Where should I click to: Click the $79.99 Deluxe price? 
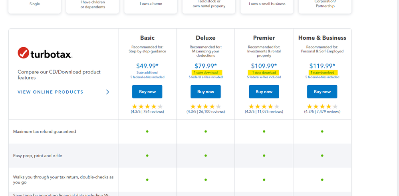coord(206,66)
